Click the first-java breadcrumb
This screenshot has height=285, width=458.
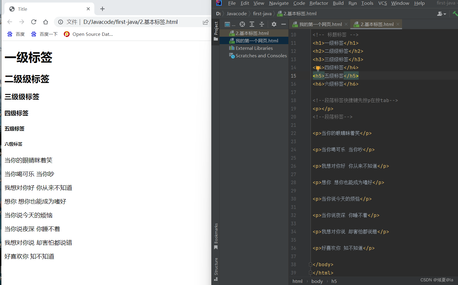(262, 13)
